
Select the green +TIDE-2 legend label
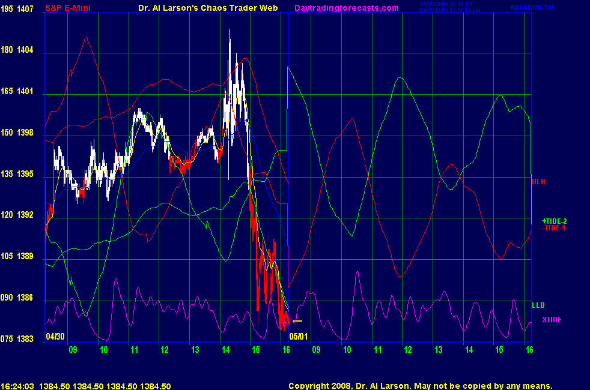(555, 221)
